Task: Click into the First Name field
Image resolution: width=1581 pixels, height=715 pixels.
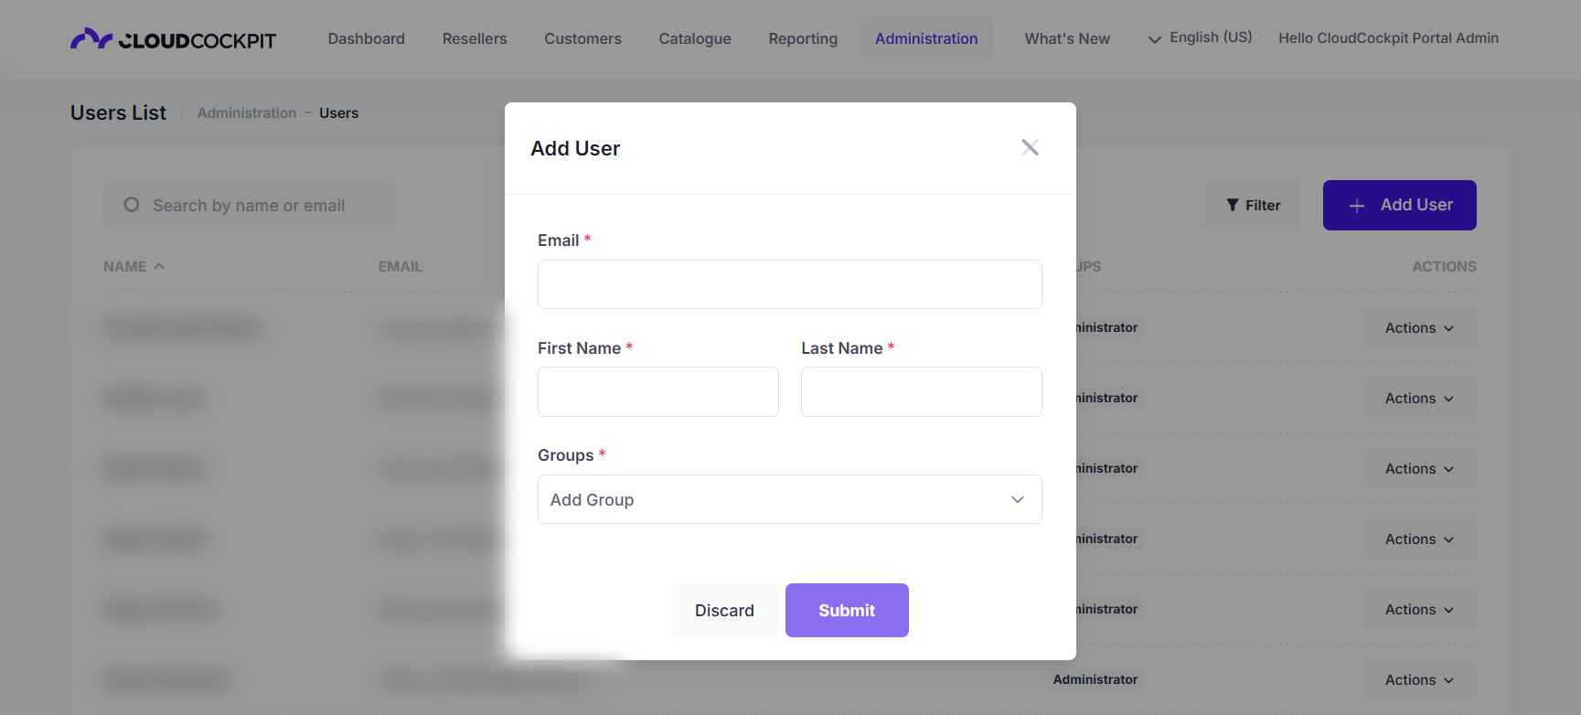Action: coord(658,391)
